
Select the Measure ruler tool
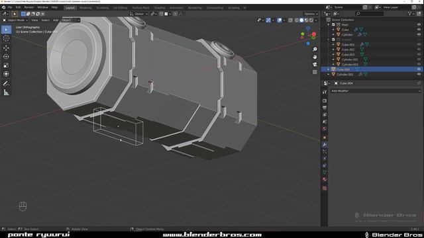click(x=6, y=93)
